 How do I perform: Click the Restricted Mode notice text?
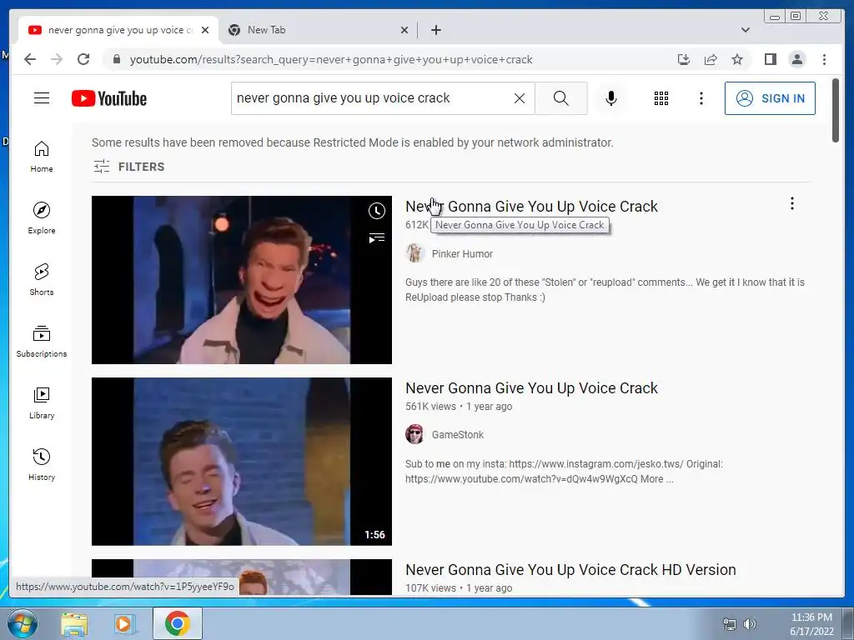[353, 142]
